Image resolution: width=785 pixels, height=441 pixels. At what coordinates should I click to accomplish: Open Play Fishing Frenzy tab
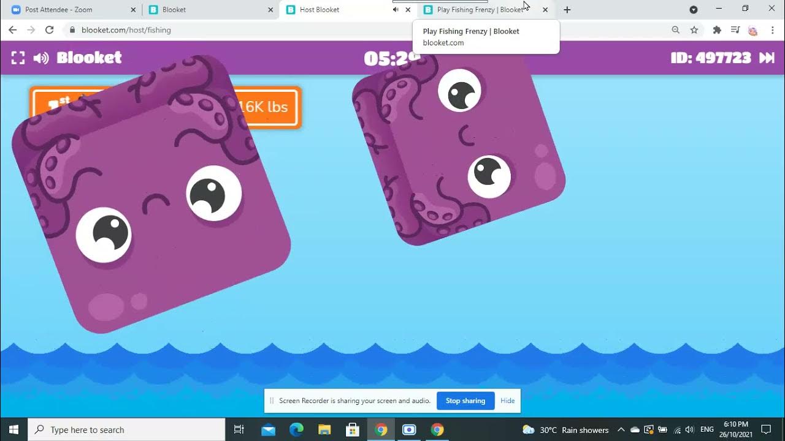point(484,10)
